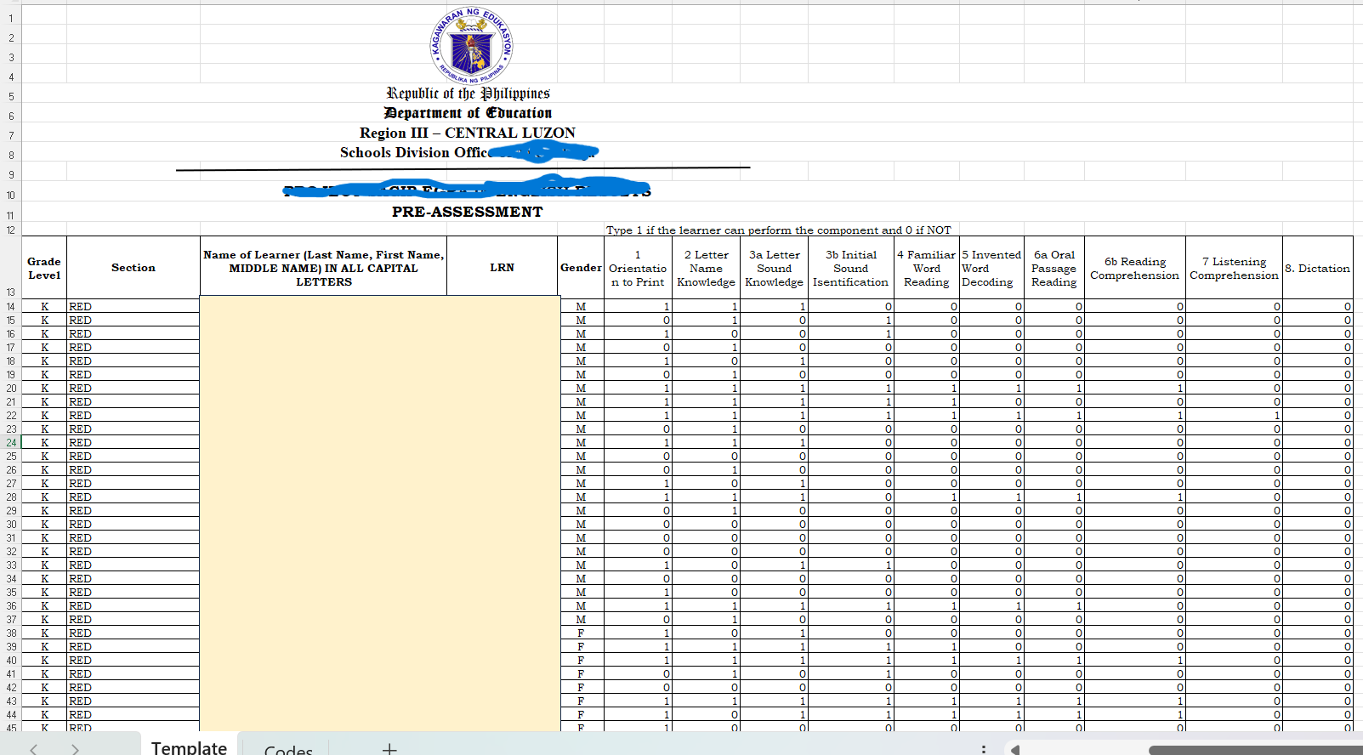Click the 'Type 1 if the learner' instruction
Image resolution: width=1363 pixels, height=755 pixels.
point(778,230)
